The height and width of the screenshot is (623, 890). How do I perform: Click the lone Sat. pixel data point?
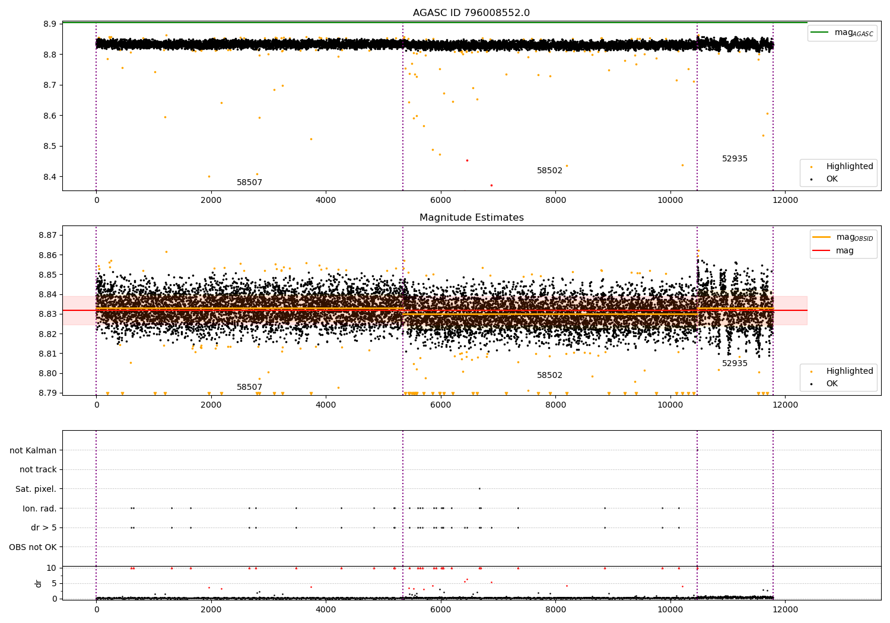(479, 489)
